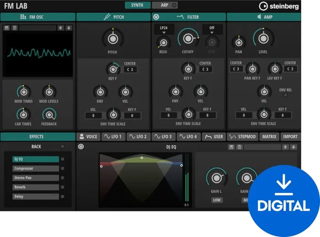The width and height of the screenshot is (320, 237).
Task: Load previous FM OSC preset with up arrow
Action: [x=60, y=28]
